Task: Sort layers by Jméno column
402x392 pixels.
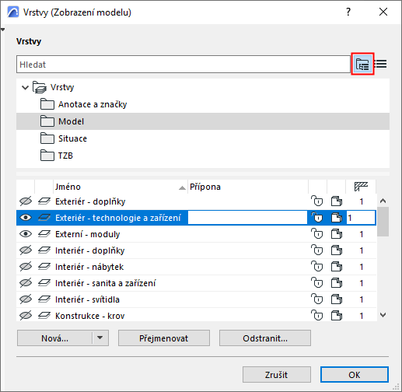Action: [121, 187]
